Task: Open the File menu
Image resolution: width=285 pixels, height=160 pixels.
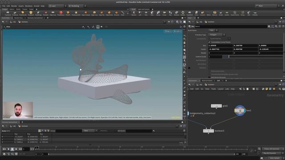Action: coord(4,6)
